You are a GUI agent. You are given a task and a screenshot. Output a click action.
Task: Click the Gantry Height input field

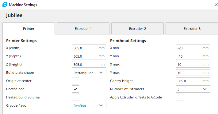[193, 81]
